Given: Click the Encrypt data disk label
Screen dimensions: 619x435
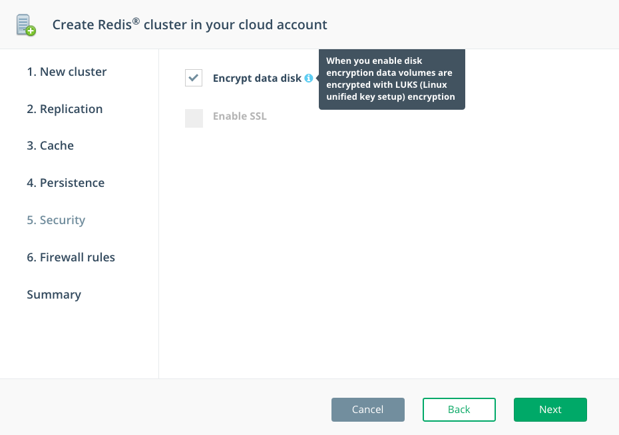Looking at the screenshot, I should coord(257,78).
